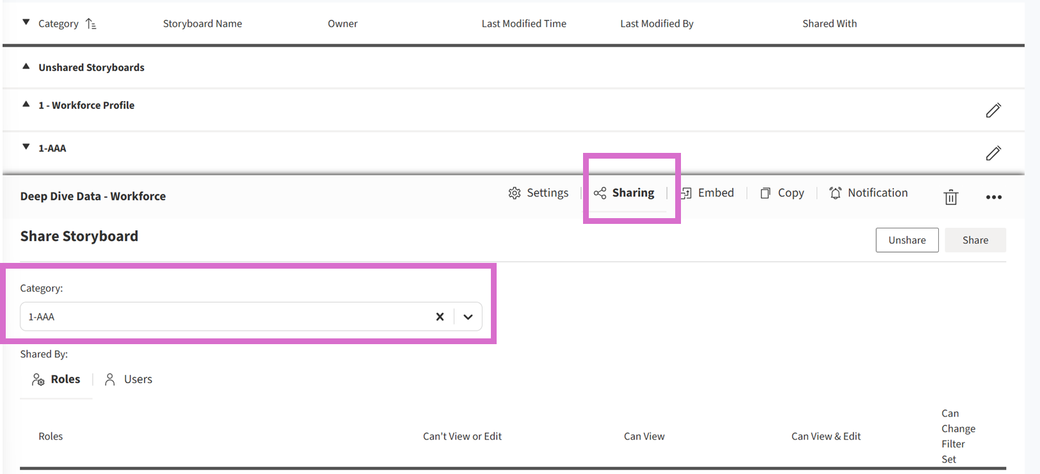Collapse the 1-AAA category group
This screenshot has height=474, width=1040.
[x=26, y=147]
